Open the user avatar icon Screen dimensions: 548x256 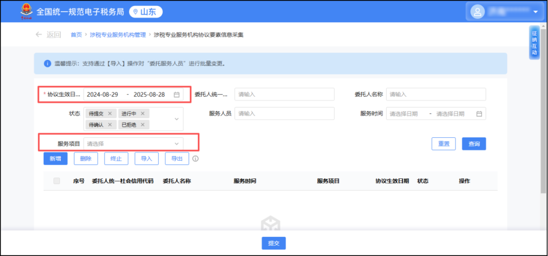tap(477, 12)
